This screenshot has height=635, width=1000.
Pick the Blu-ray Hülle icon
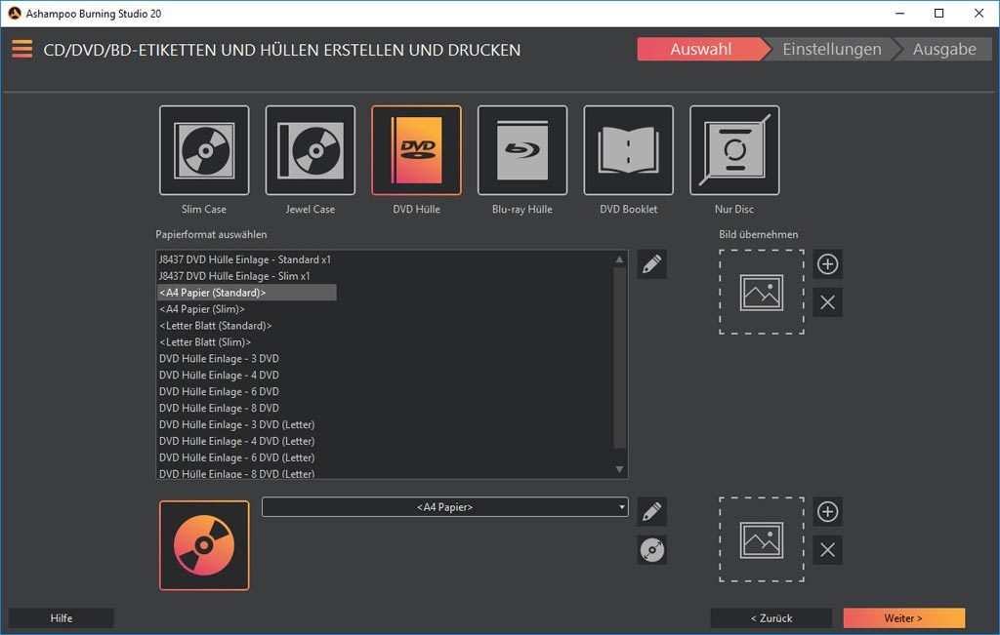522,150
